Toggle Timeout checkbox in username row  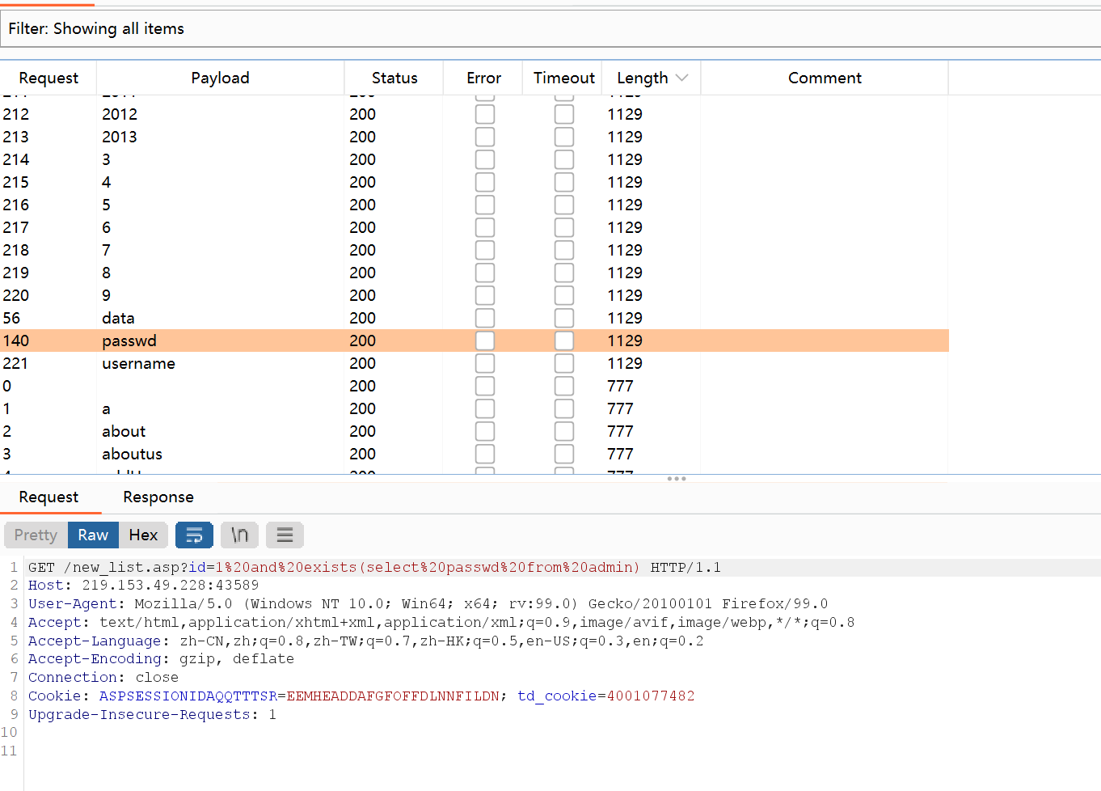pos(564,363)
